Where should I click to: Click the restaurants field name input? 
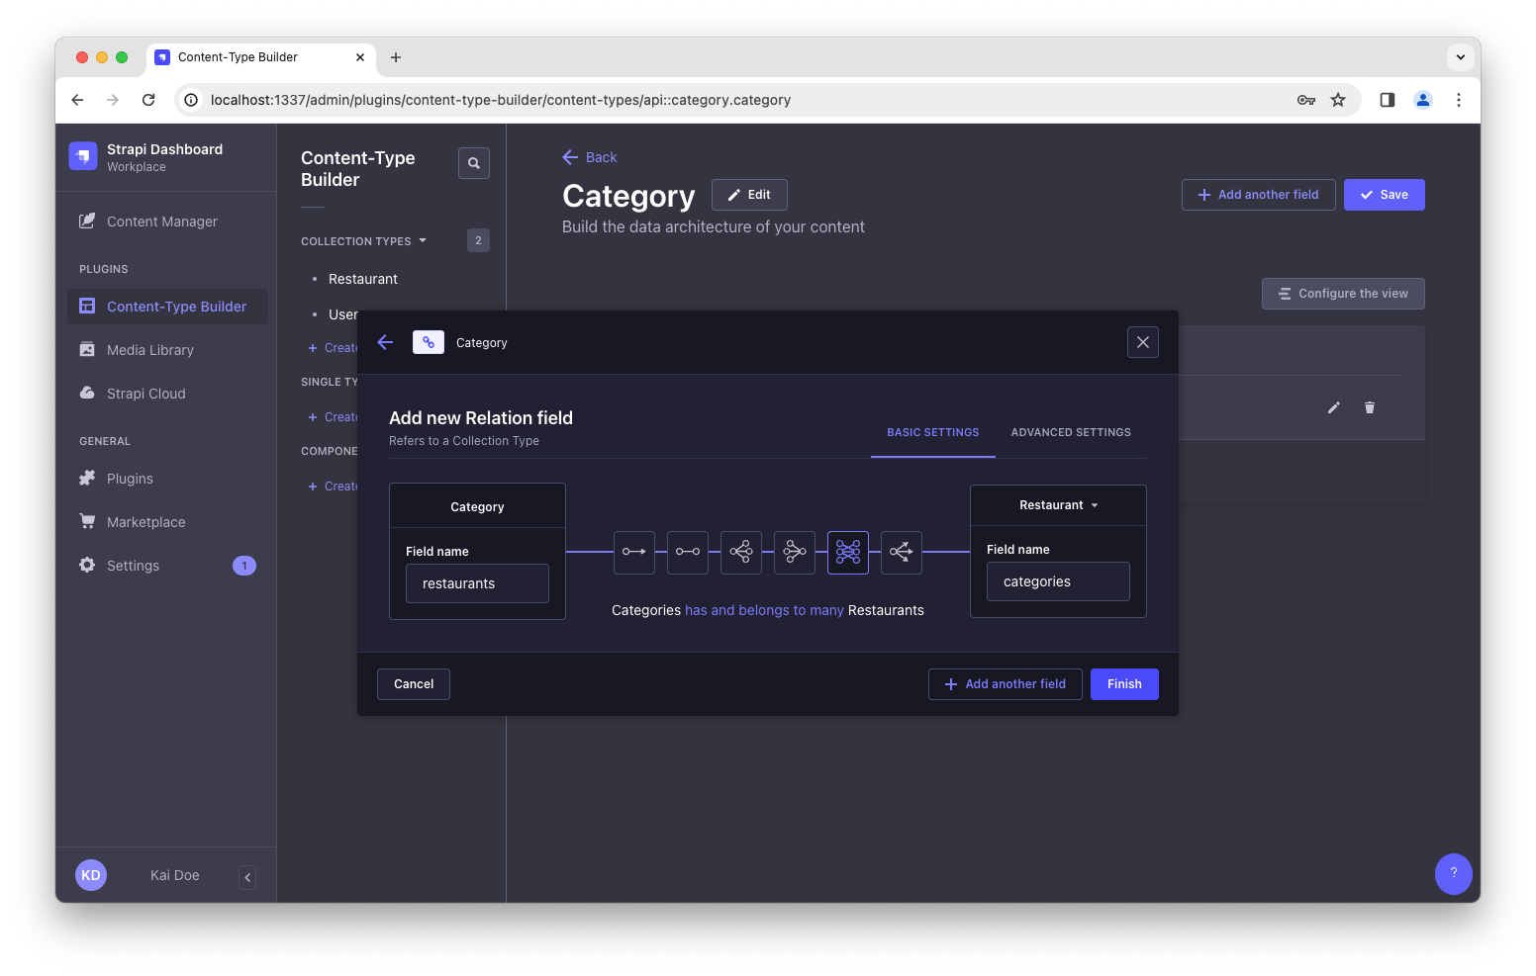click(477, 582)
